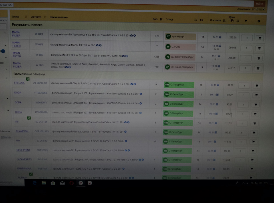Open the BLUE PRINT brand link
Image resolution: width=274 pixels, height=203 pixels.
click(23, 150)
